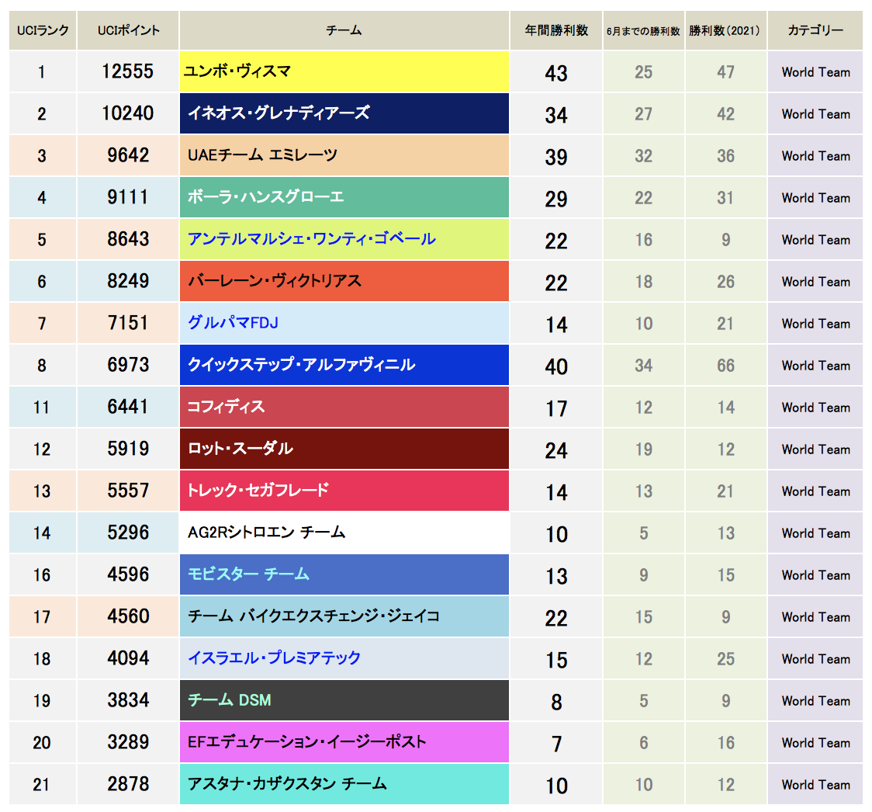872x812 pixels.
Task: Click World Team in アスタナ row
Action: click(x=816, y=785)
